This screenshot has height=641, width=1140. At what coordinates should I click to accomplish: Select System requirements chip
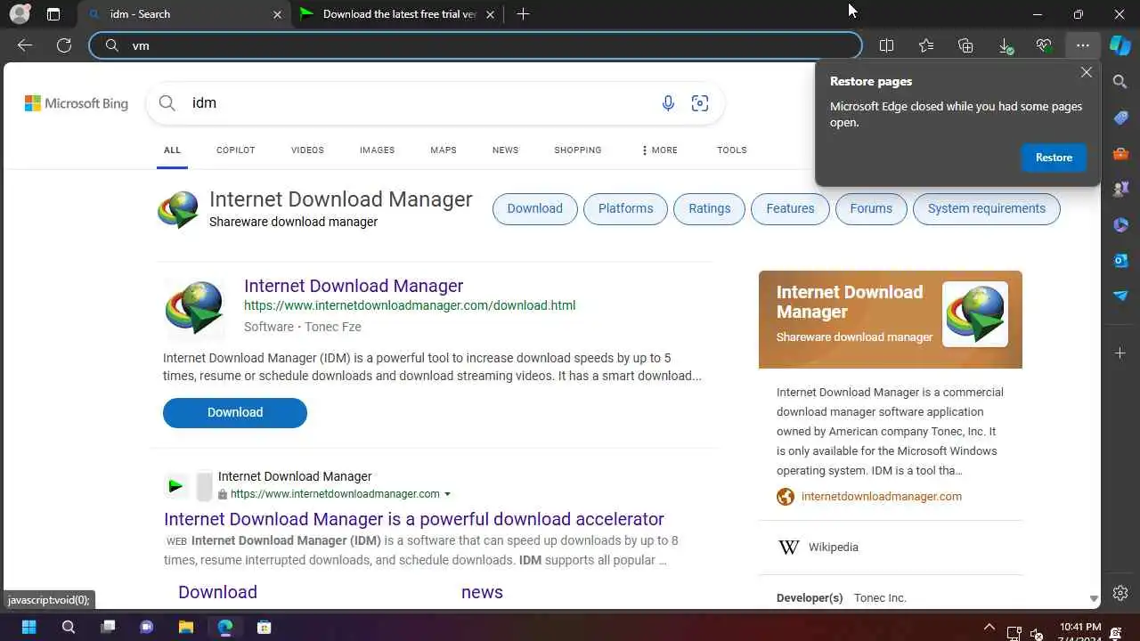[987, 208]
